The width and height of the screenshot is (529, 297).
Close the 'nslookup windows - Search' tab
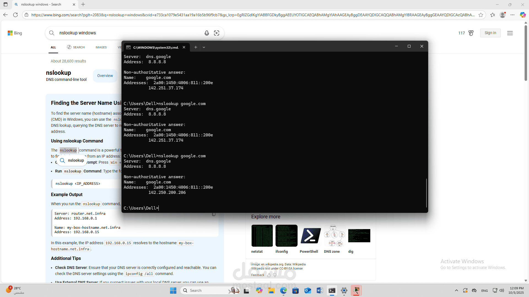tap(74, 4)
